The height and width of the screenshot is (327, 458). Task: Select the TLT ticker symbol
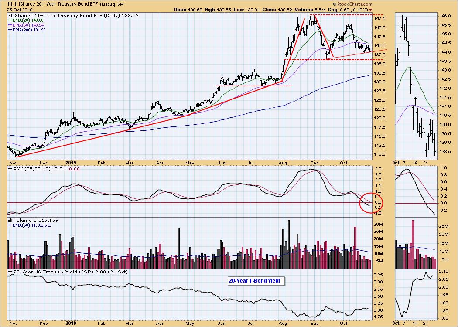pyautogui.click(x=12, y=4)
